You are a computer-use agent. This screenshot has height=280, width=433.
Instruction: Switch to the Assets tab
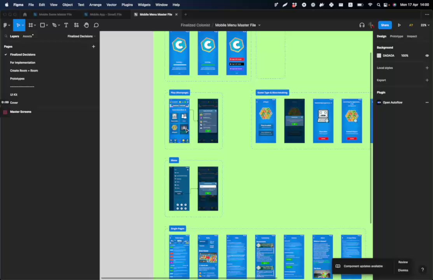coord(27,36)
